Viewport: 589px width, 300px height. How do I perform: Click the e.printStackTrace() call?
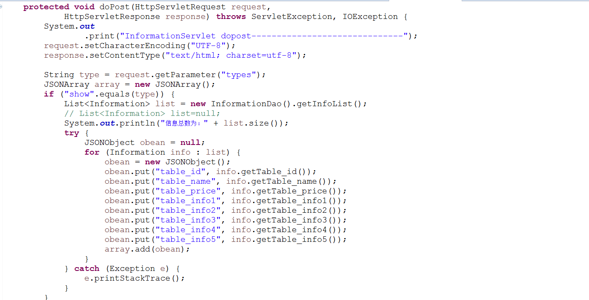pyautogui.click(x=135, y=278)
